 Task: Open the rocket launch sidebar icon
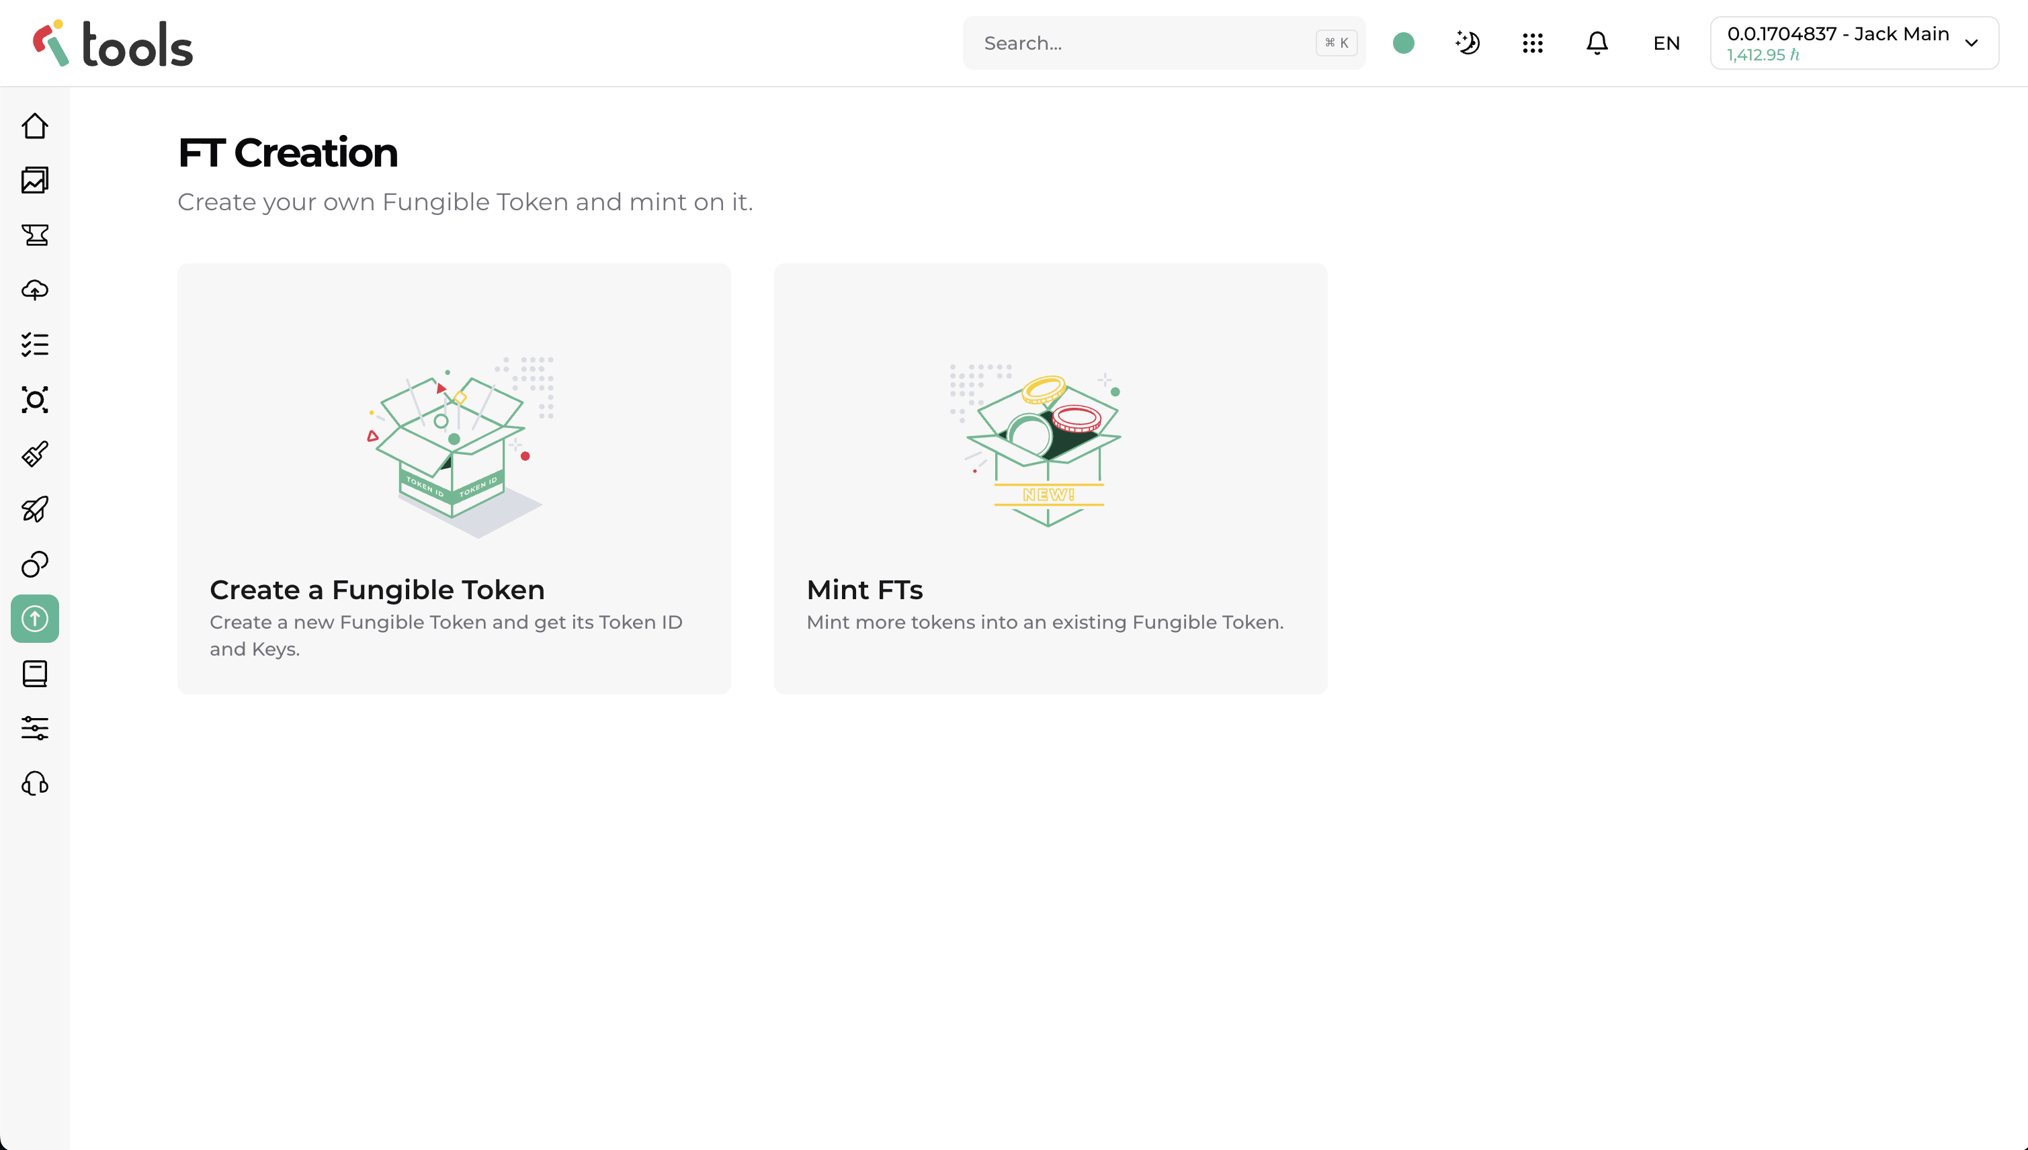pyautogui.click(x=35, y=508)
